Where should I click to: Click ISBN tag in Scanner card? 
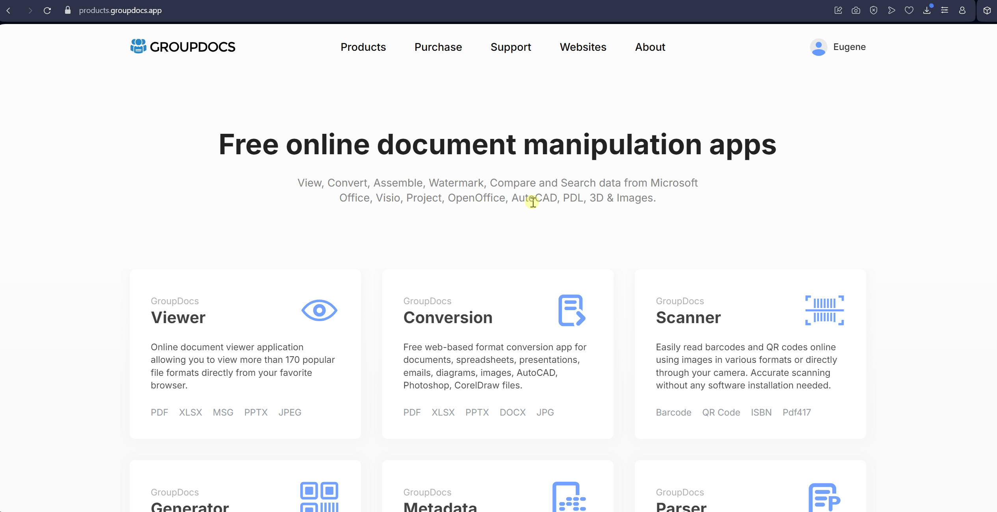(761, 412)
